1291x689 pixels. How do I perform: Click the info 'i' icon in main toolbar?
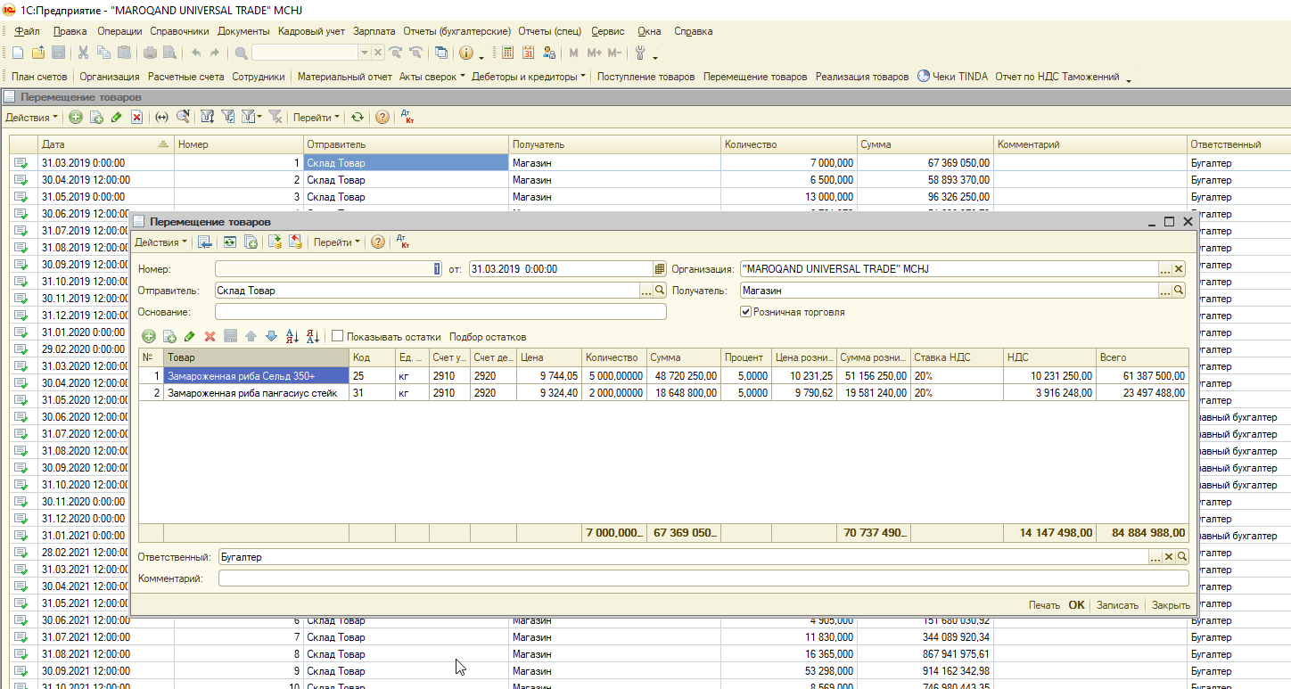point(466,53)
